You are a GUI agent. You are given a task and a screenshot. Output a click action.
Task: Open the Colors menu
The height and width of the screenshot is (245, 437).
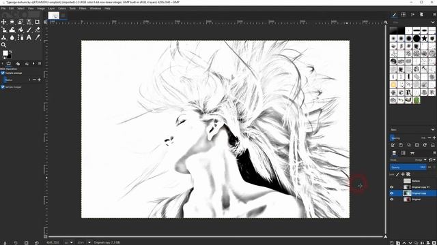pyautogui.click(x=62, y=8)
